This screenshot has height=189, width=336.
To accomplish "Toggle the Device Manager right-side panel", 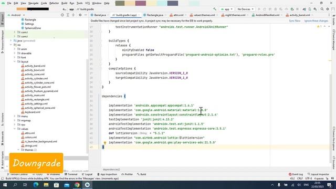I will click(334, 40).
